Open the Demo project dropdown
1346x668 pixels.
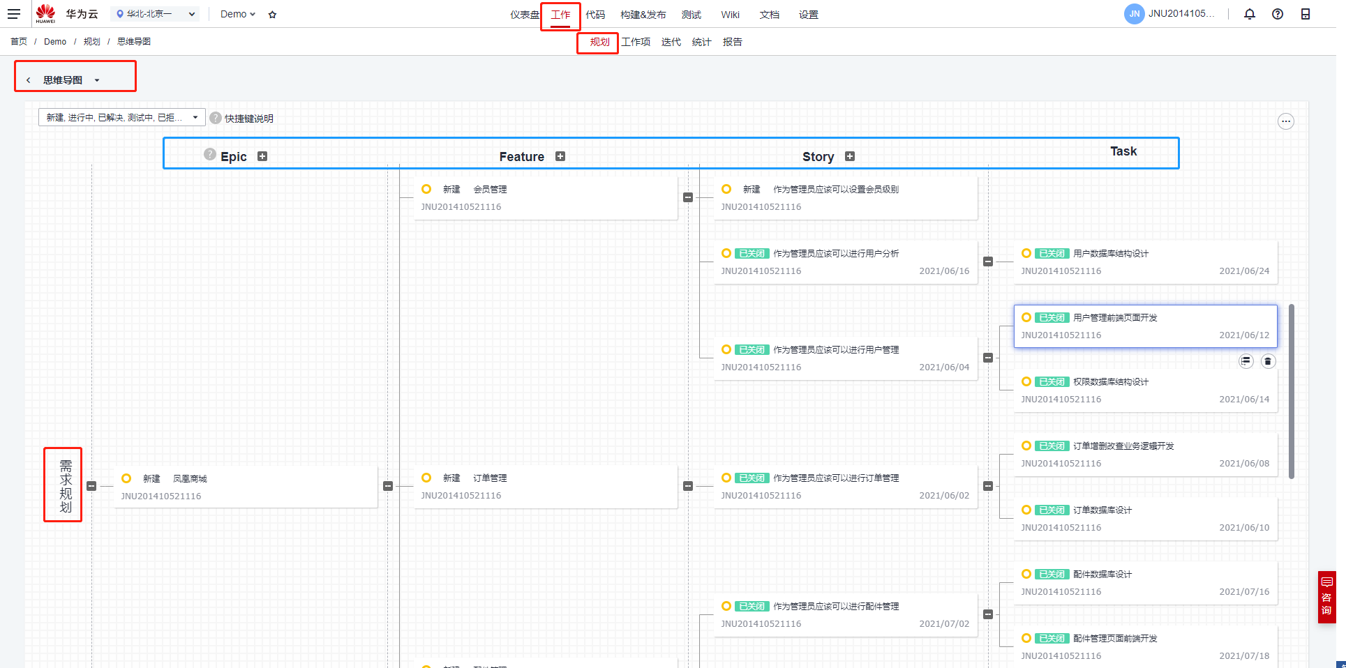point(238,14)
